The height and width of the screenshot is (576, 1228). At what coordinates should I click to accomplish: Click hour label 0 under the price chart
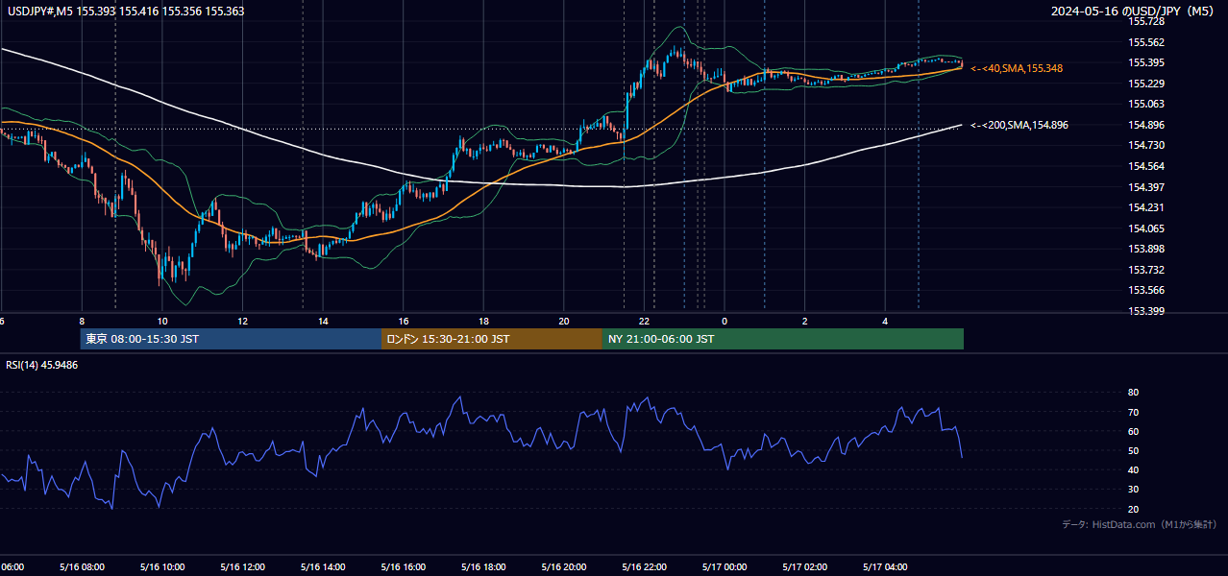(725, 321)
